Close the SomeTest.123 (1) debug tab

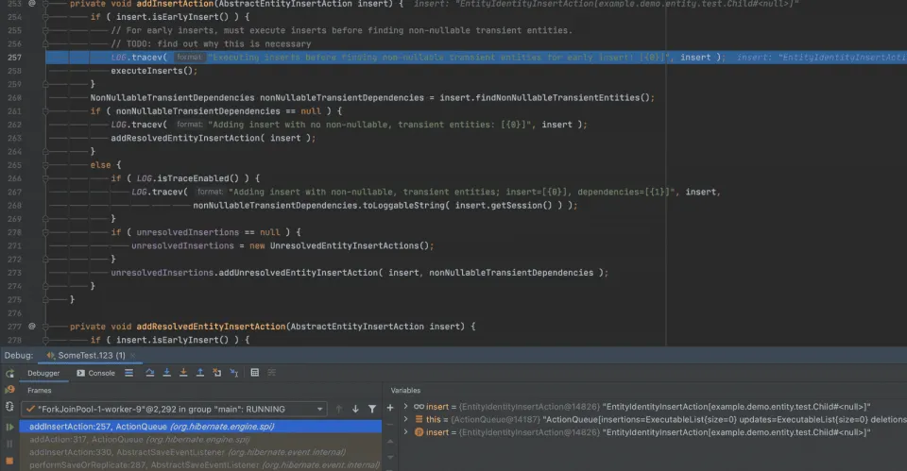132,356
